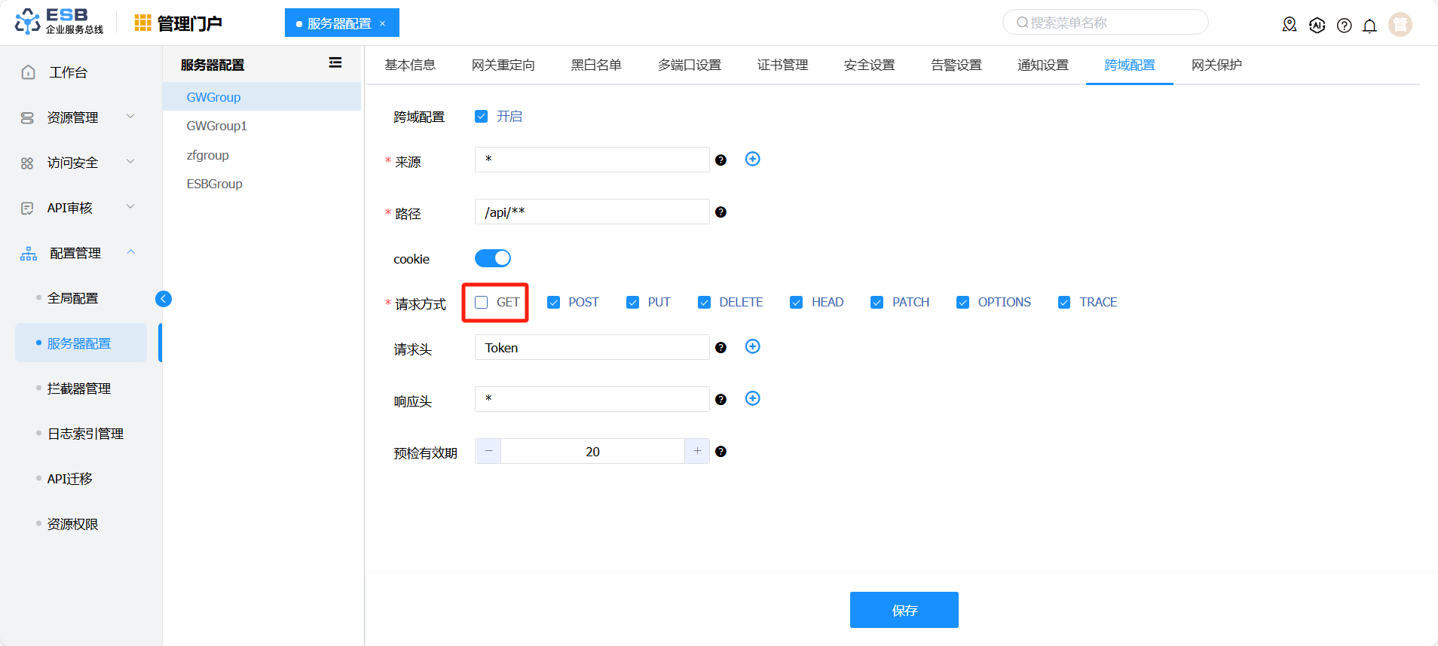The width and height of the screenshot is (1438, 646).
Task: Enable the GET request method checkbox
Action: tap(481, 302)
